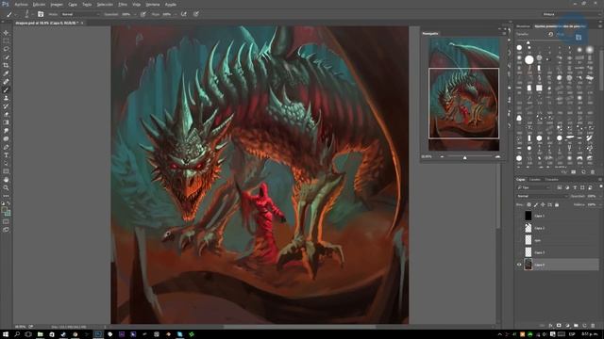
Task: Select the Pen tool
Action: pos(6,147)
